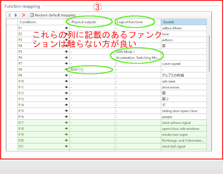223x174 pixels.
Task: Click the move up arrow icon
Action: pos(10,15)
